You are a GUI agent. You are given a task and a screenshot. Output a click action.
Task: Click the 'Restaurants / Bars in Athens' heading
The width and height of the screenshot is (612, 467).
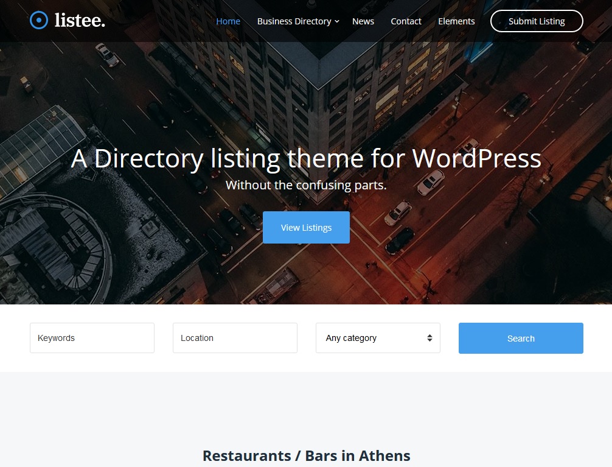tap(307, 455)
